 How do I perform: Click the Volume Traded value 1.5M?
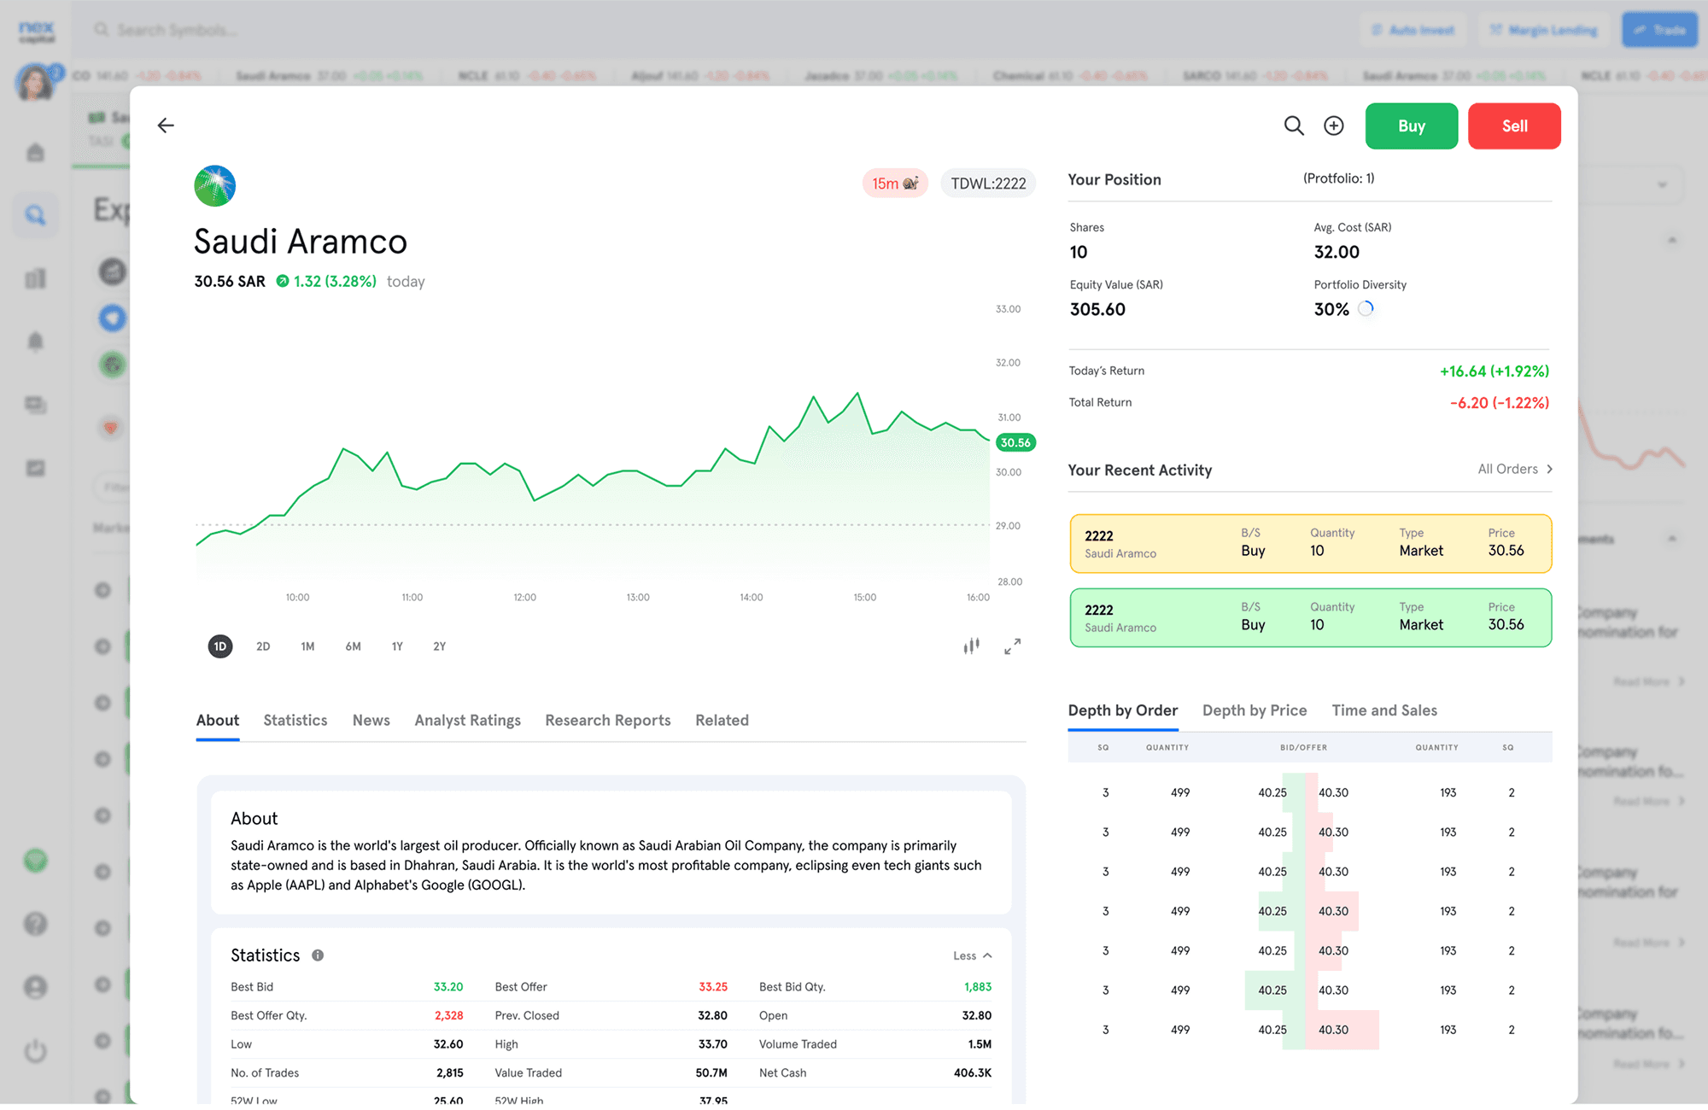pos(980,1044)
